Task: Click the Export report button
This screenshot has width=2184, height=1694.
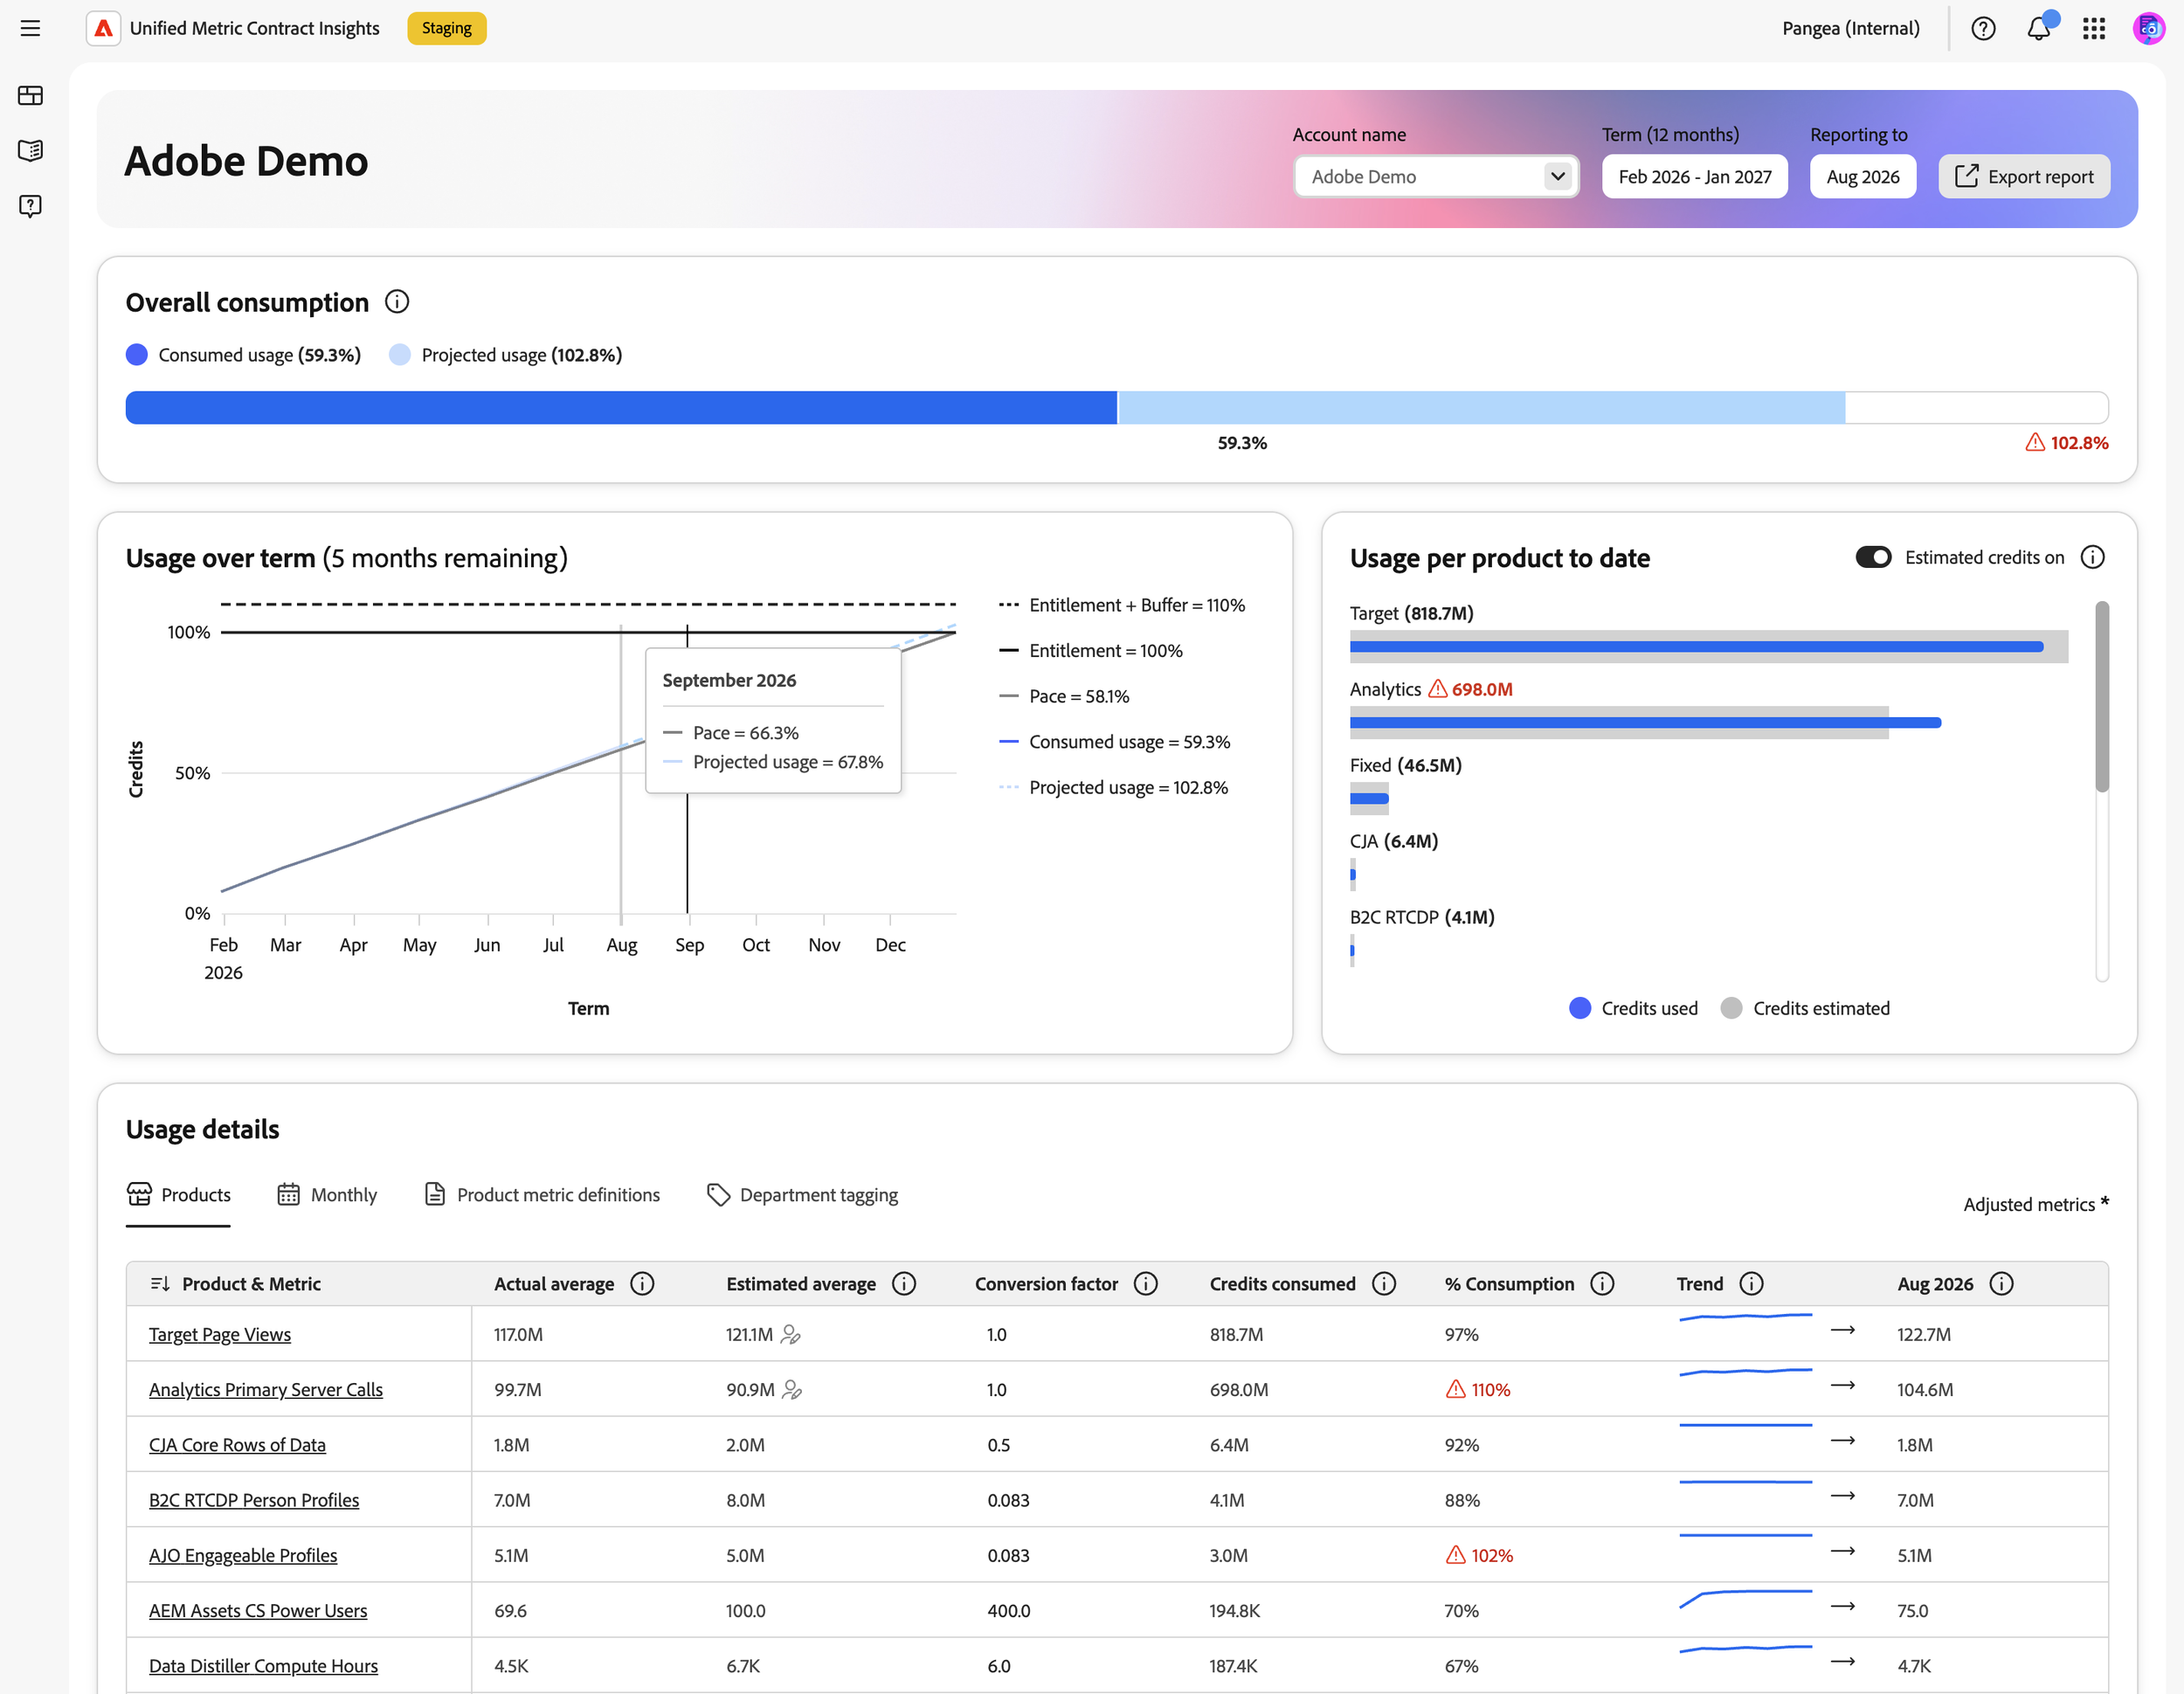Action: (2023, 176)
